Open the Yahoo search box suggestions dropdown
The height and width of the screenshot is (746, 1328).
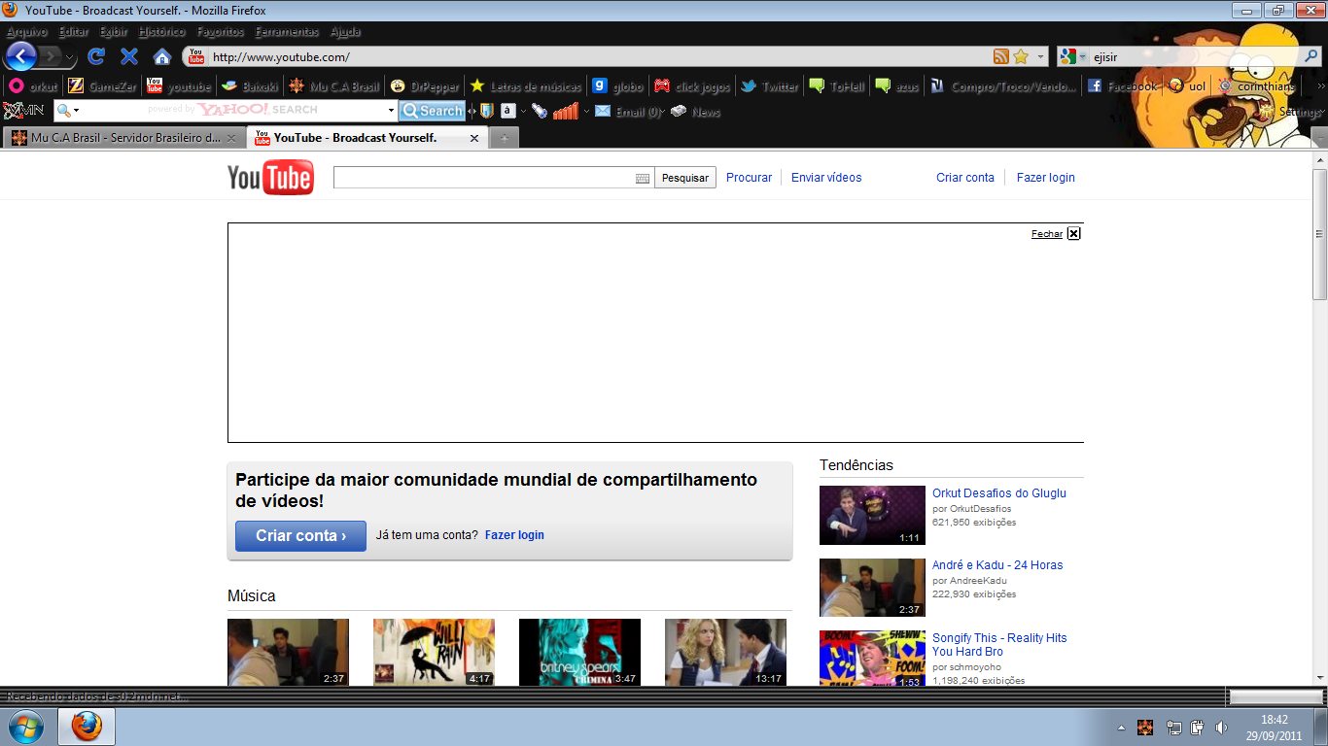point(391,111)
